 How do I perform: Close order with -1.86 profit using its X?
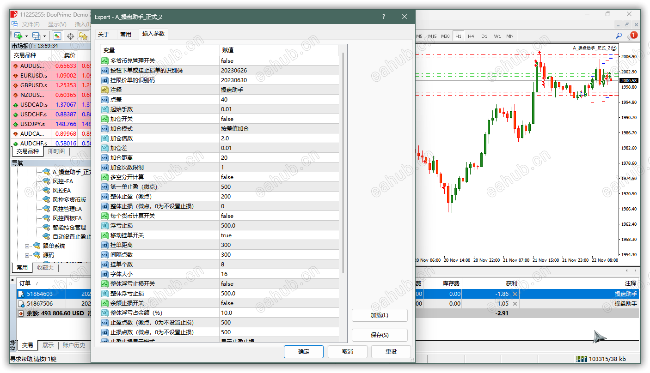click(515, 294)
